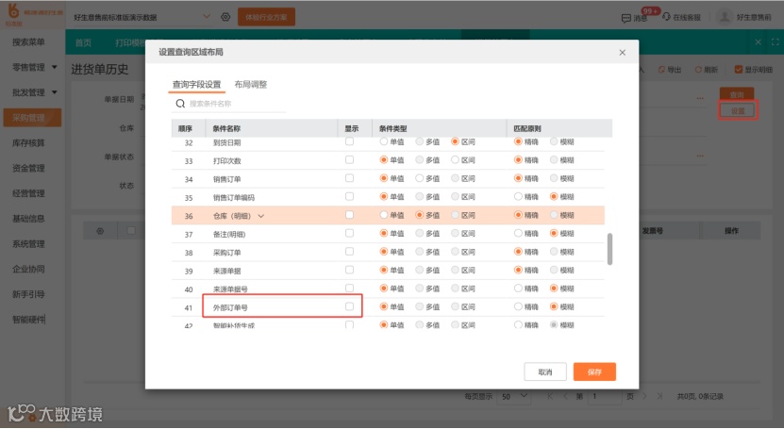Tick the 显示 checkbox for 外部订单号
Viewport: 784px width, 429px height.
click(349, 306)
